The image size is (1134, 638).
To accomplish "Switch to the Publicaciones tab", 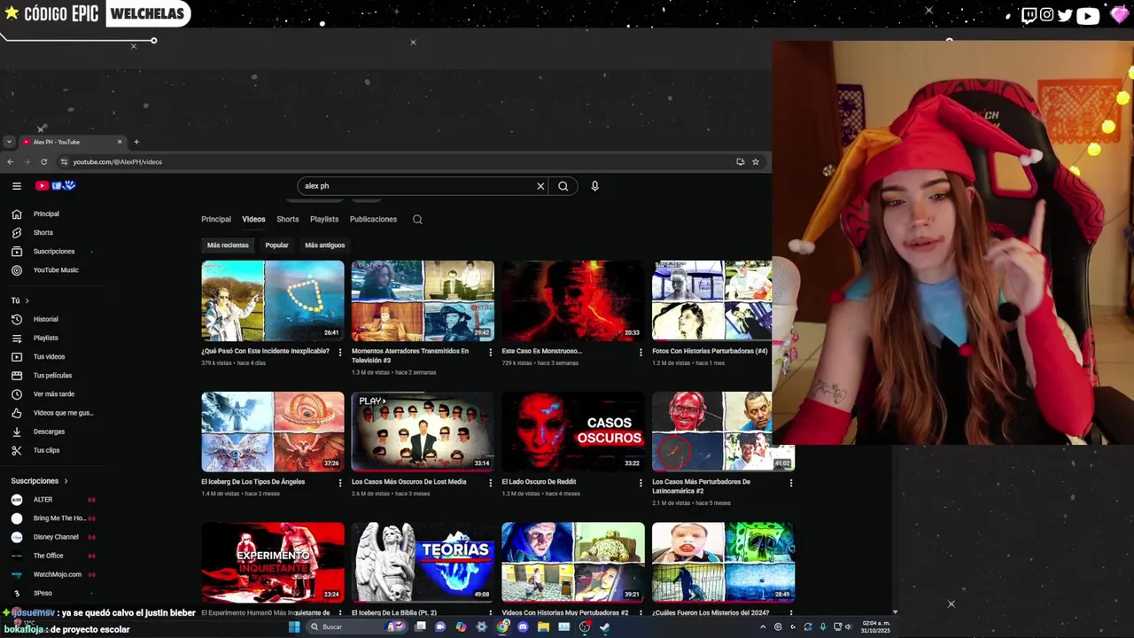I will point(373,219).
